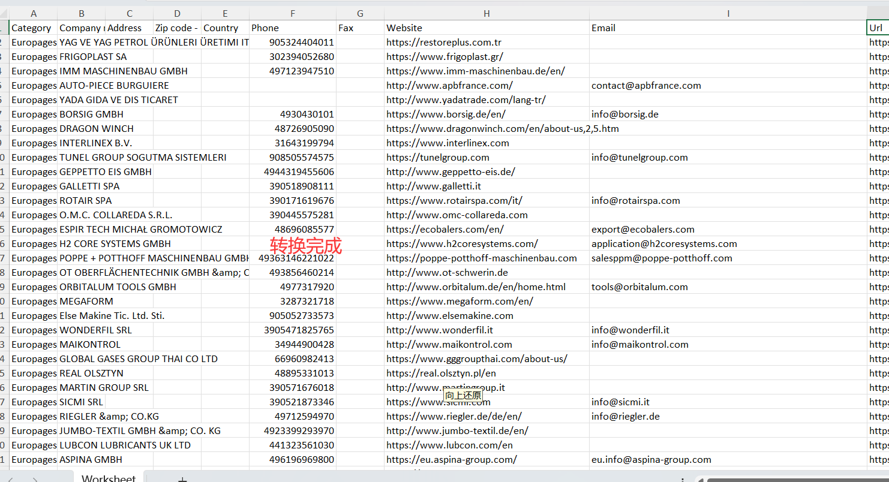Switch to the Worksheet sheet tab

tap(109, 477)
